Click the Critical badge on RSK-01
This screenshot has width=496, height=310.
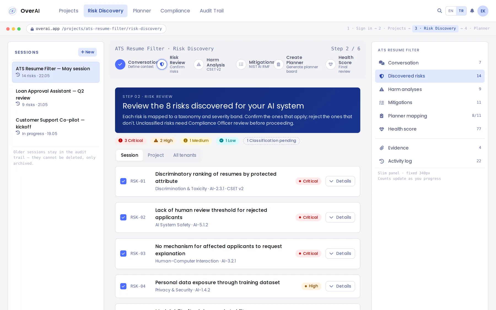click(x=308, y=181)
